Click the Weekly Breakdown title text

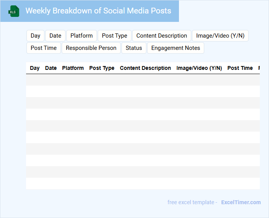pyautogui.click(x=98, y=11)
